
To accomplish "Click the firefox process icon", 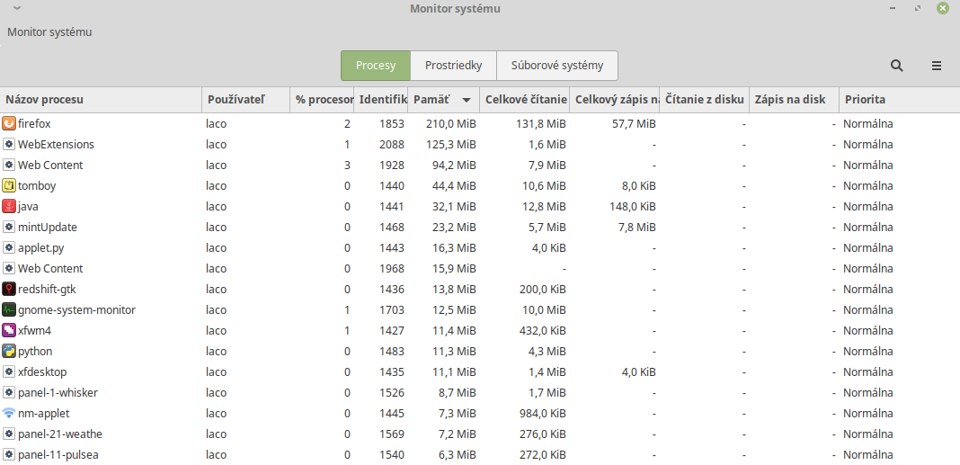I will pos(9,123).
